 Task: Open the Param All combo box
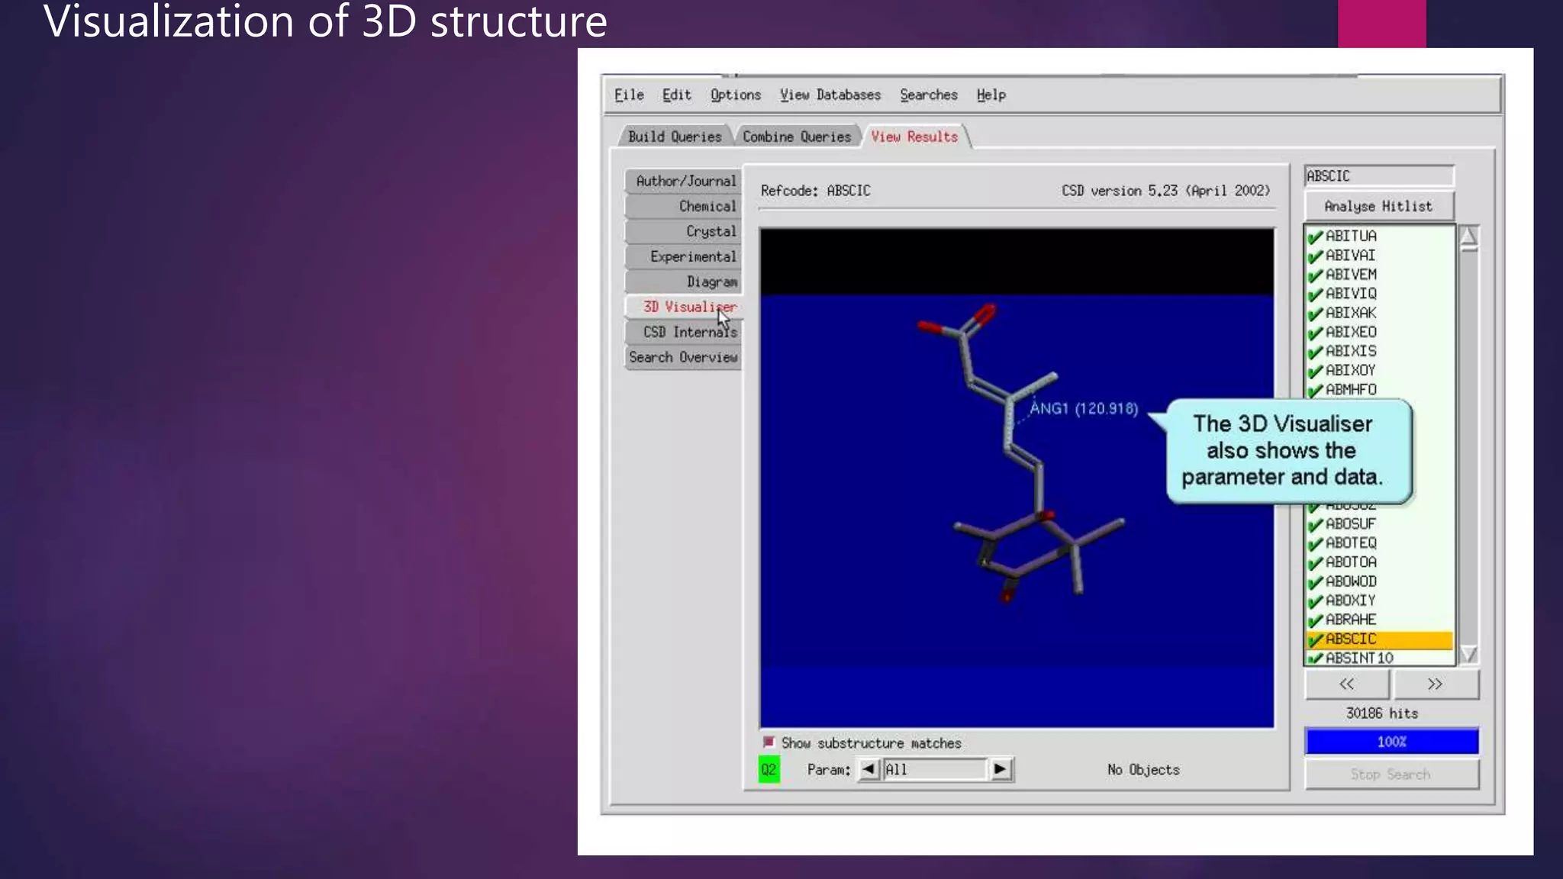tap(934, 769)
